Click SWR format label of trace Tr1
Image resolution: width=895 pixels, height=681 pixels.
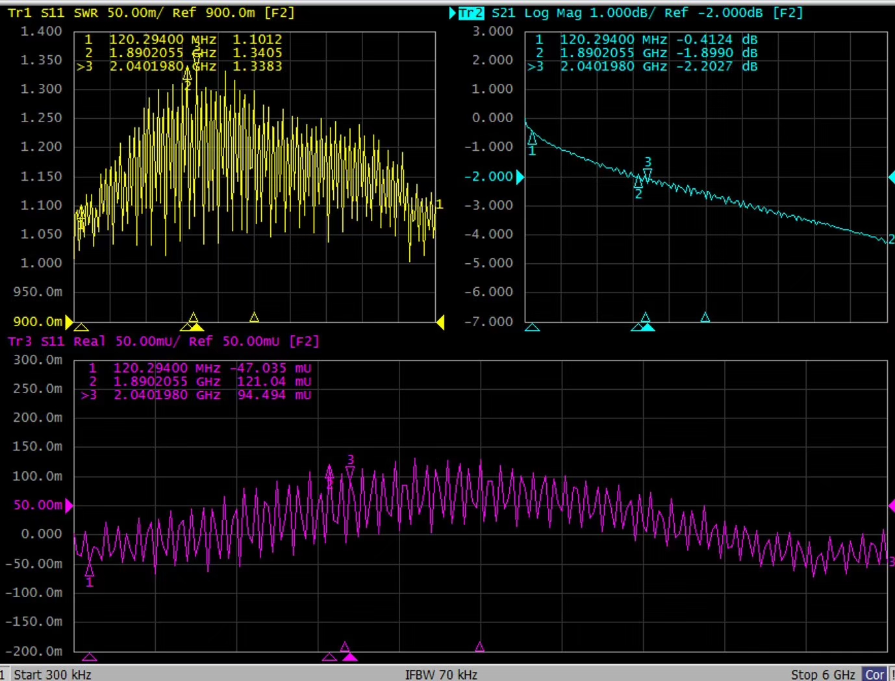(x=86, y=13)
